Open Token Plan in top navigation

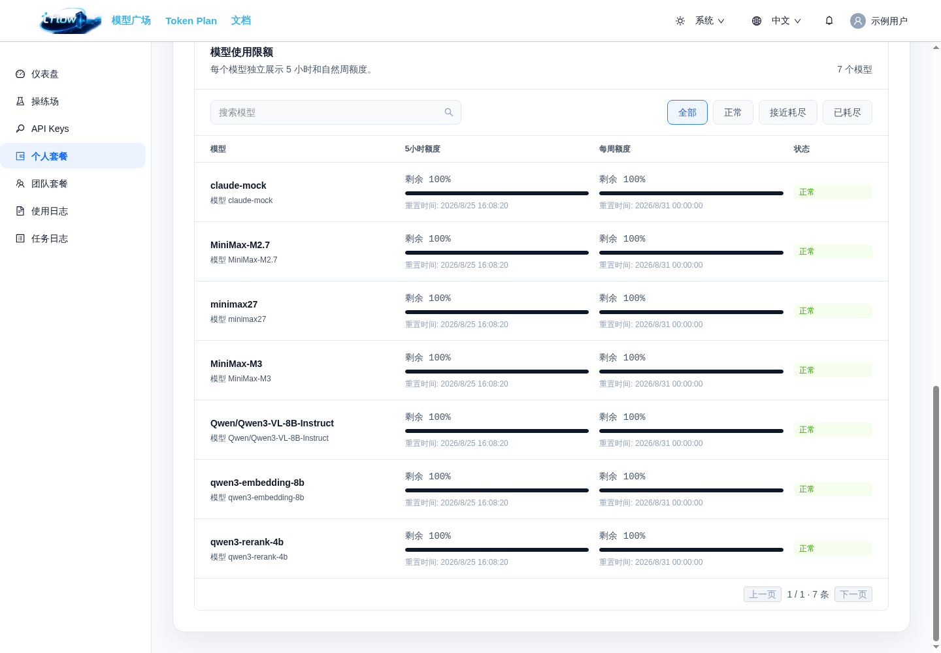[x=191, y=21]
